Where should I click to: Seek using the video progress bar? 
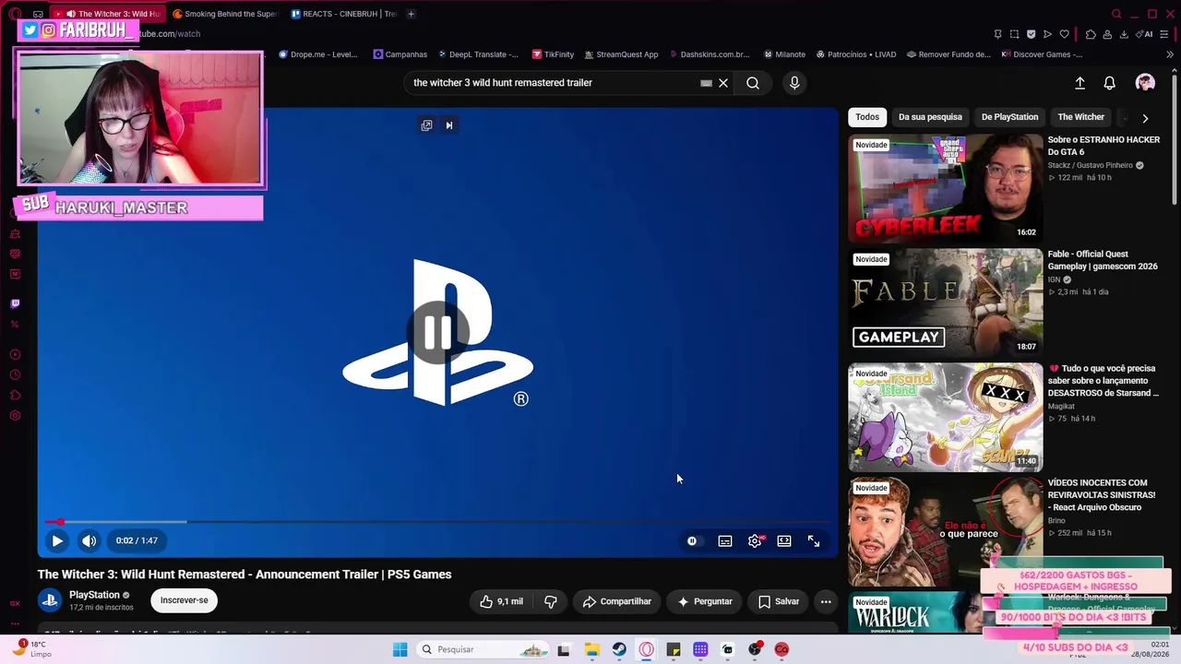437,522
